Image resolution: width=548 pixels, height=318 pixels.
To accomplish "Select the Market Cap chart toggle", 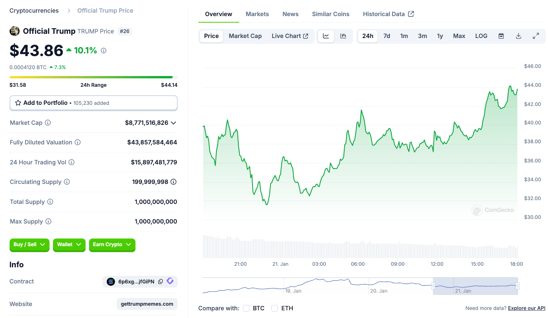I will [245, 36].
